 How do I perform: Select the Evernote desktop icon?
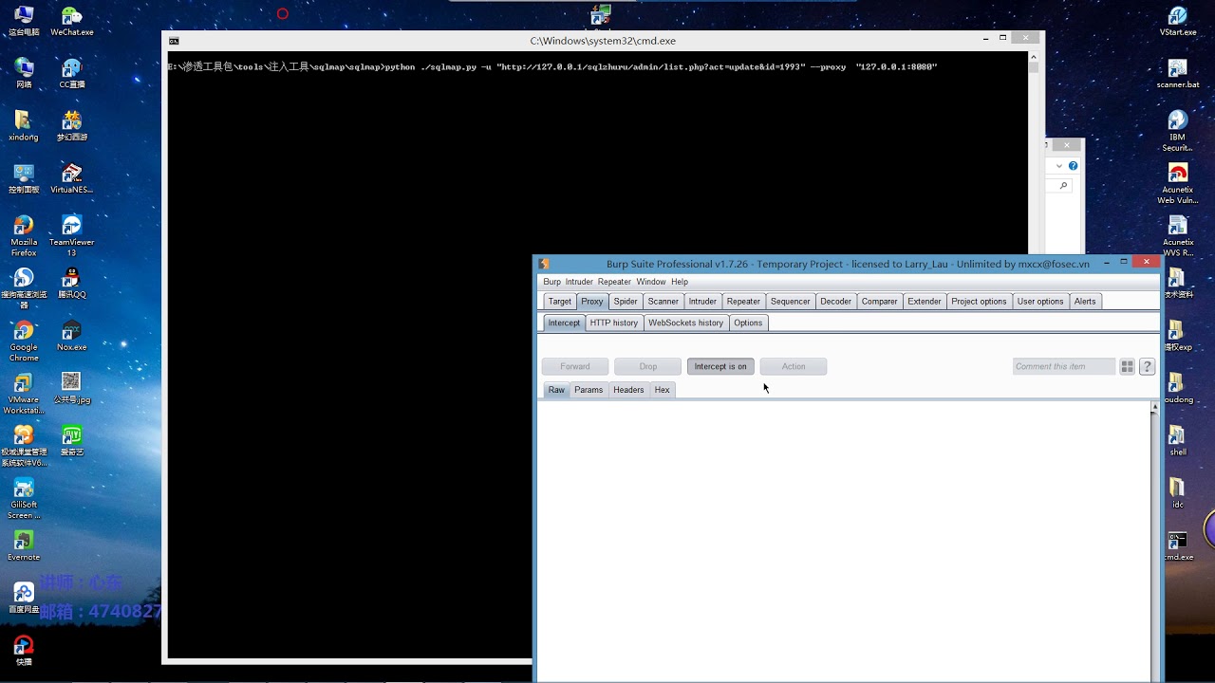click(24, 546)
